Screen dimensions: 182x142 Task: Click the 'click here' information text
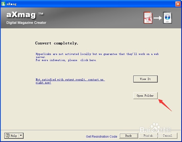(88, 60)
